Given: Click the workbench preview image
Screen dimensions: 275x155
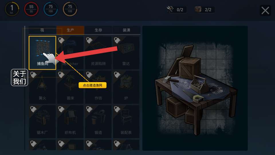Looking at the screenshot, I should [195, 88].
